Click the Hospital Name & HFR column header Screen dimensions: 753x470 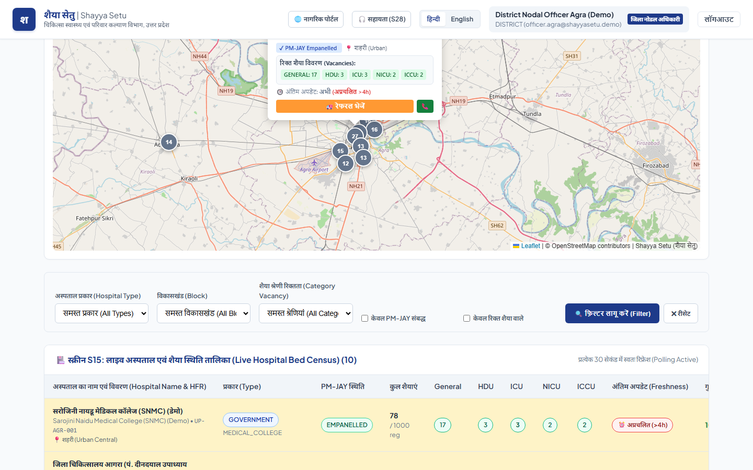[x=130, y=386]
